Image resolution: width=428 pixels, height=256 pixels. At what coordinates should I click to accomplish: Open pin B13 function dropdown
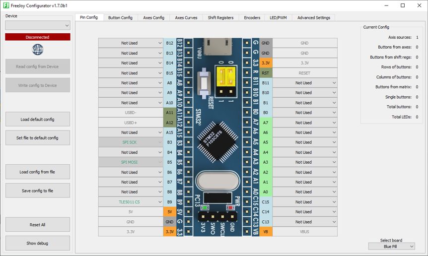click(x=131, y=53)
